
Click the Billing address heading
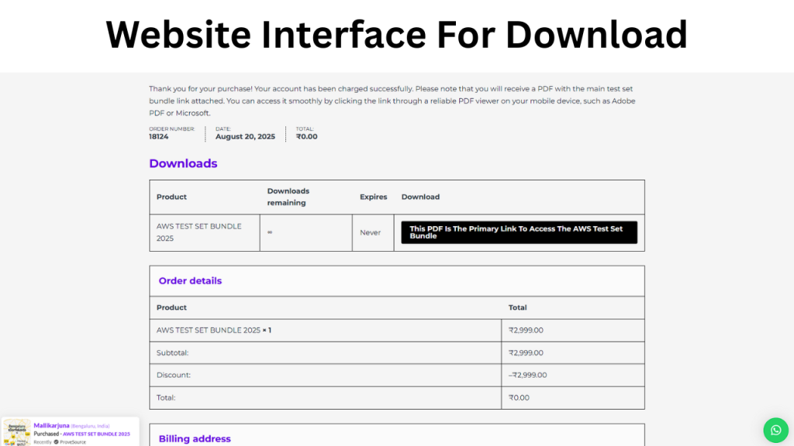(195, 438)
